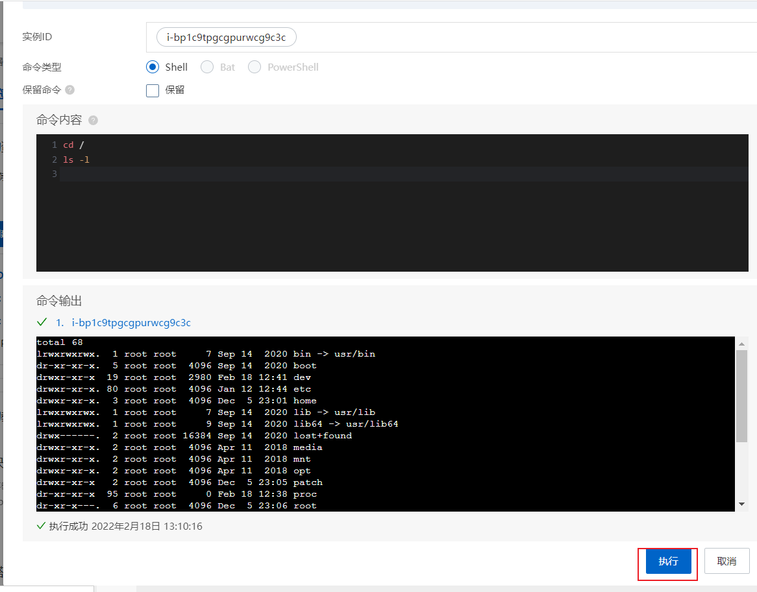The width and height of the screenshot is (757, 592).
Task: Click output scrollbar up arrow
Action: (741, 344)
